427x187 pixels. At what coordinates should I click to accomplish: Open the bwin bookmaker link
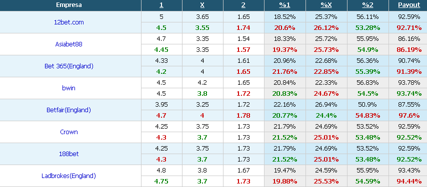68,88
